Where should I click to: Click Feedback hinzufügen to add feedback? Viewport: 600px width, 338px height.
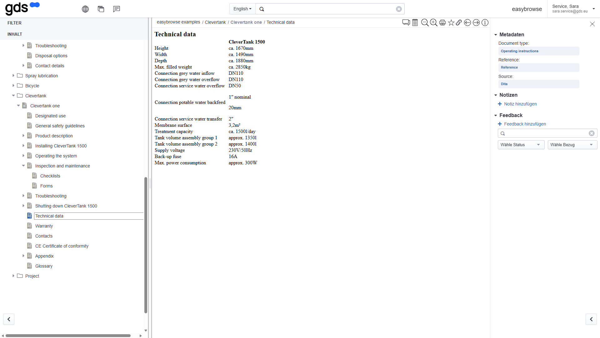click(525, 124)
